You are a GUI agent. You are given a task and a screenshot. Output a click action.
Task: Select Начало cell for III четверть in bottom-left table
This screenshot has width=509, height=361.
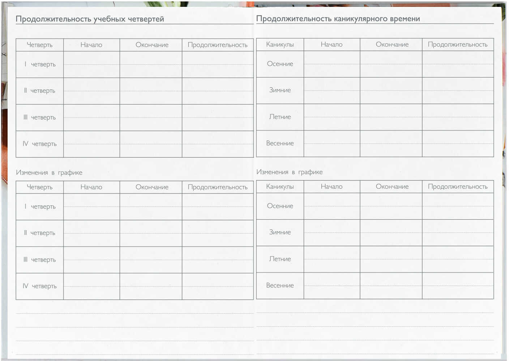click(91, 260)
